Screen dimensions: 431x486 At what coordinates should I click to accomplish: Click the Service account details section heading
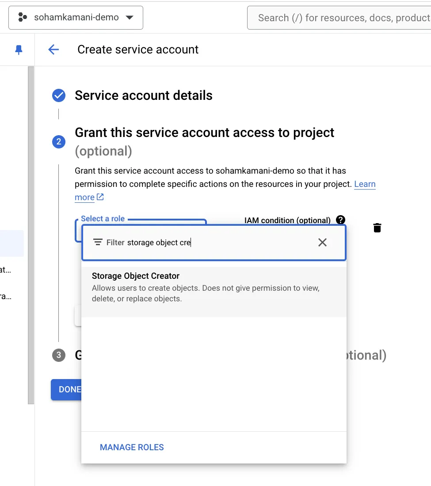144,95
